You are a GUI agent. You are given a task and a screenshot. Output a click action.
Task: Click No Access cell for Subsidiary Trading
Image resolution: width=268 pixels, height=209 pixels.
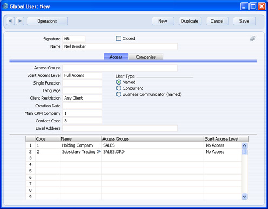223,152
